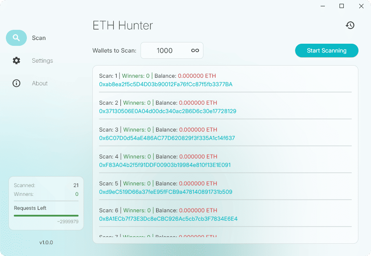Open address 0x37130506E0A04d00dc340ac2B6D6c30e17728129
The image size is (371, 256).
coord(167,111)
